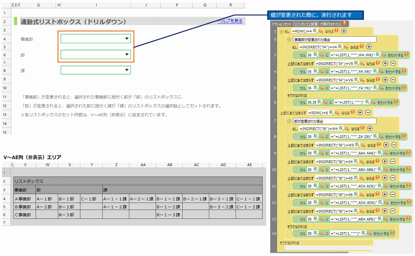The height and width of the screenshot is (256, 415).
Task: Click the help icon beside ならば in row 1
Action: coord(336,30)
